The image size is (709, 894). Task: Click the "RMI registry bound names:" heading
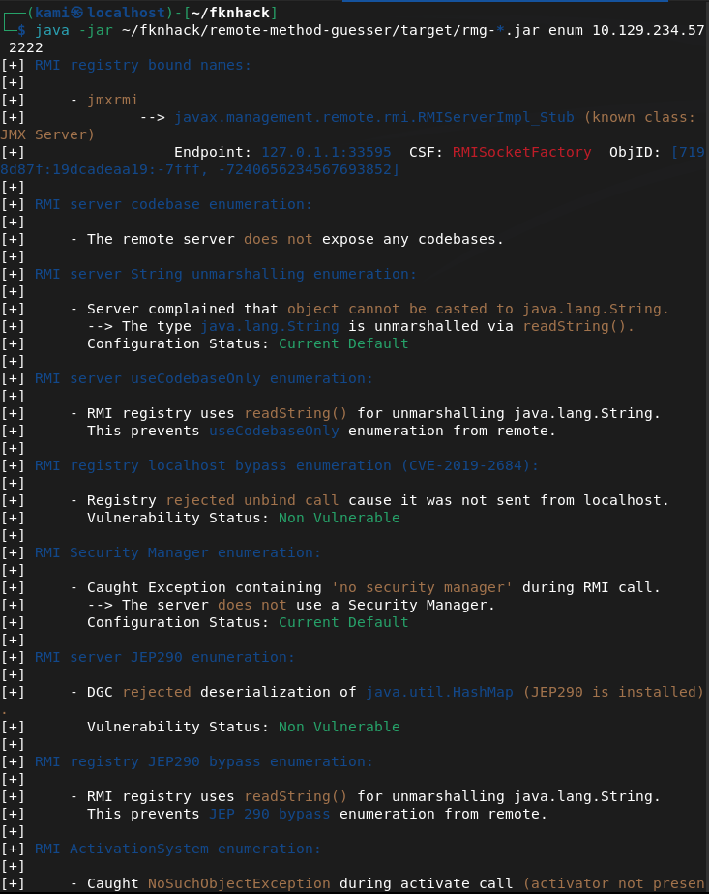tap(143, 65)
